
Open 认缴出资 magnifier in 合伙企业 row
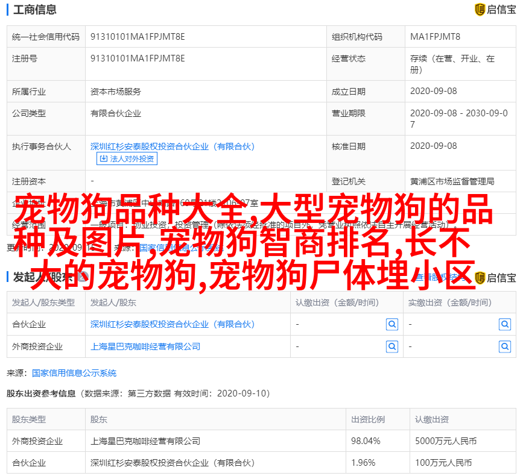pos(392,324)
